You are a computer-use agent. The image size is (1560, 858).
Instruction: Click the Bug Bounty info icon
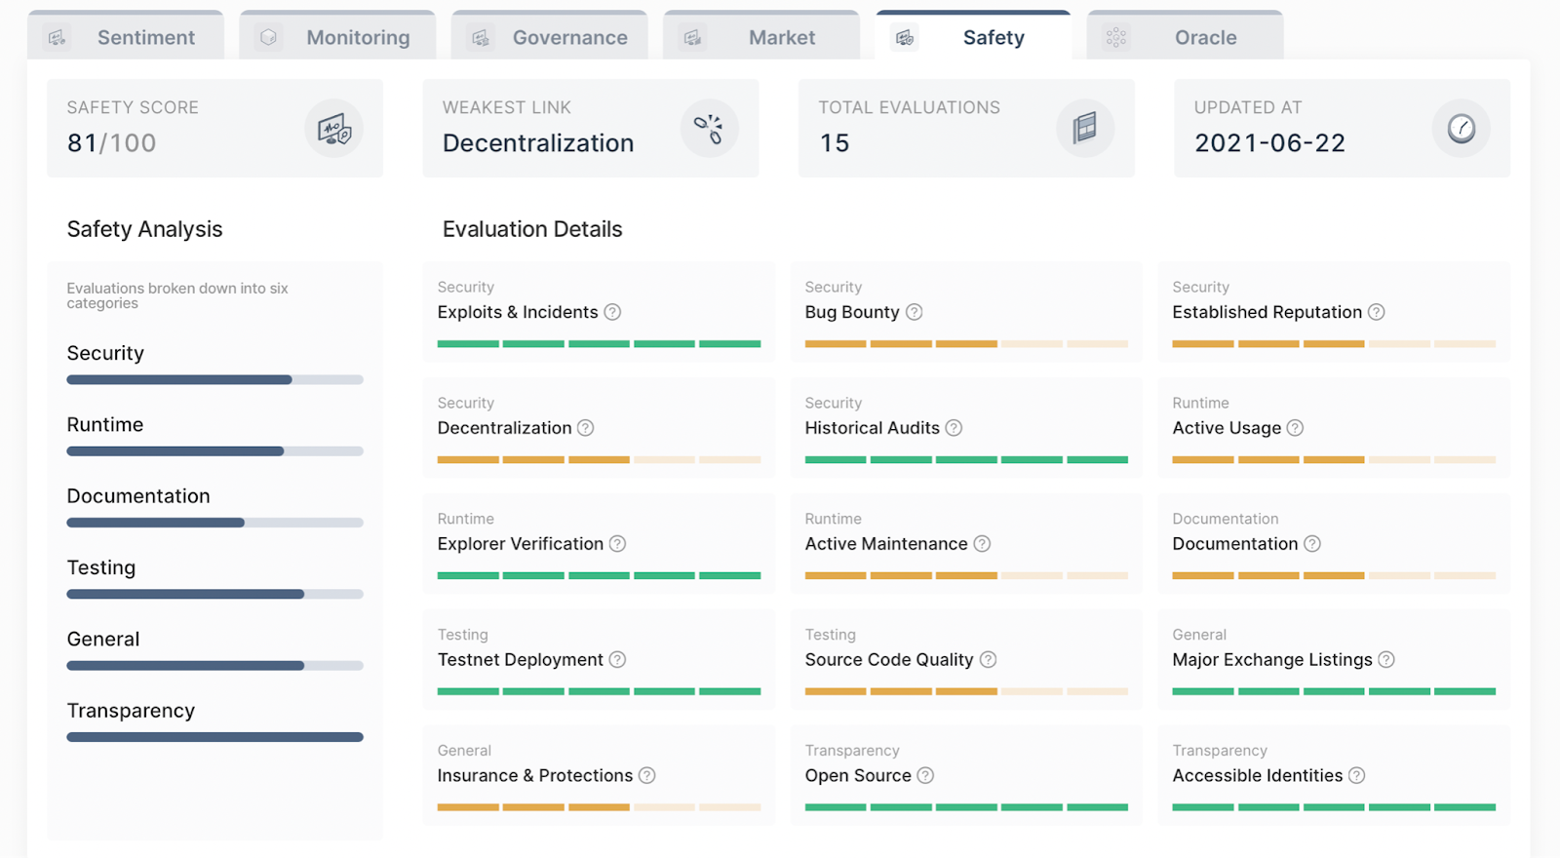[914, 312]
